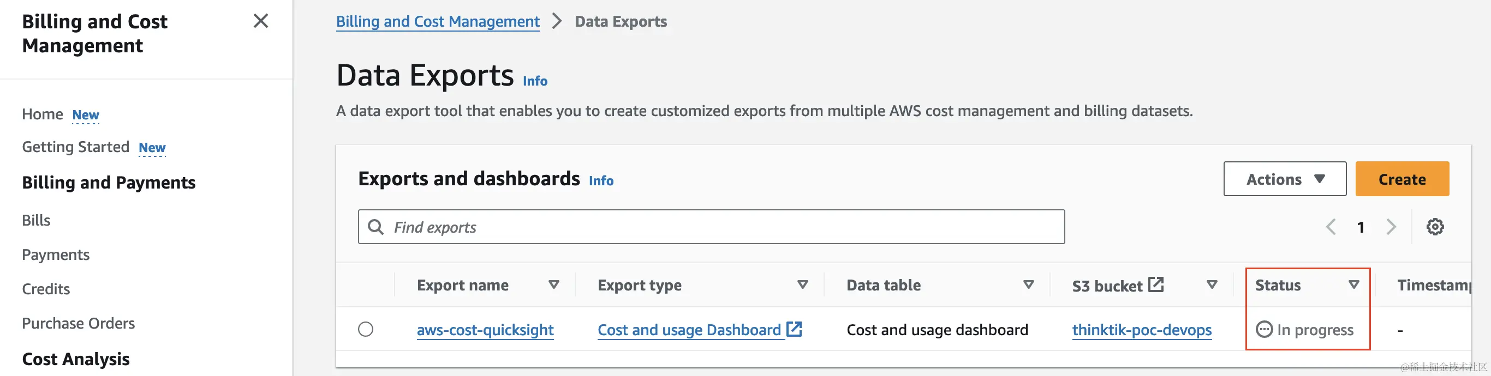Viewport: 1491px width, 376px height.
Task: Open table preferences gear icon
Action: (x=1435, y=227)
